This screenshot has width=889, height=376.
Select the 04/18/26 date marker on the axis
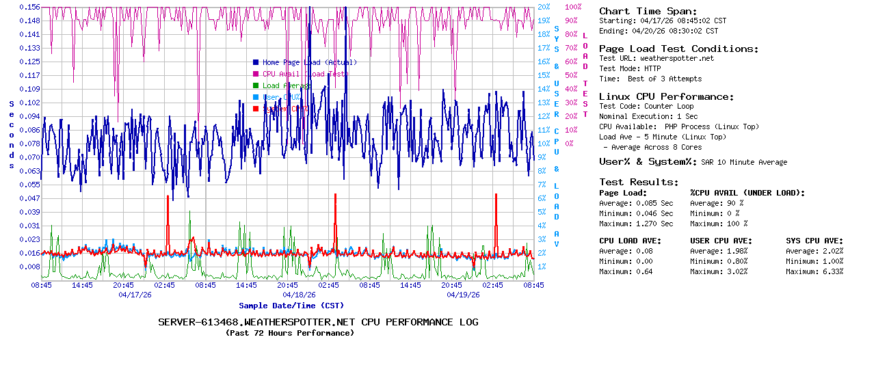point(299,295)
